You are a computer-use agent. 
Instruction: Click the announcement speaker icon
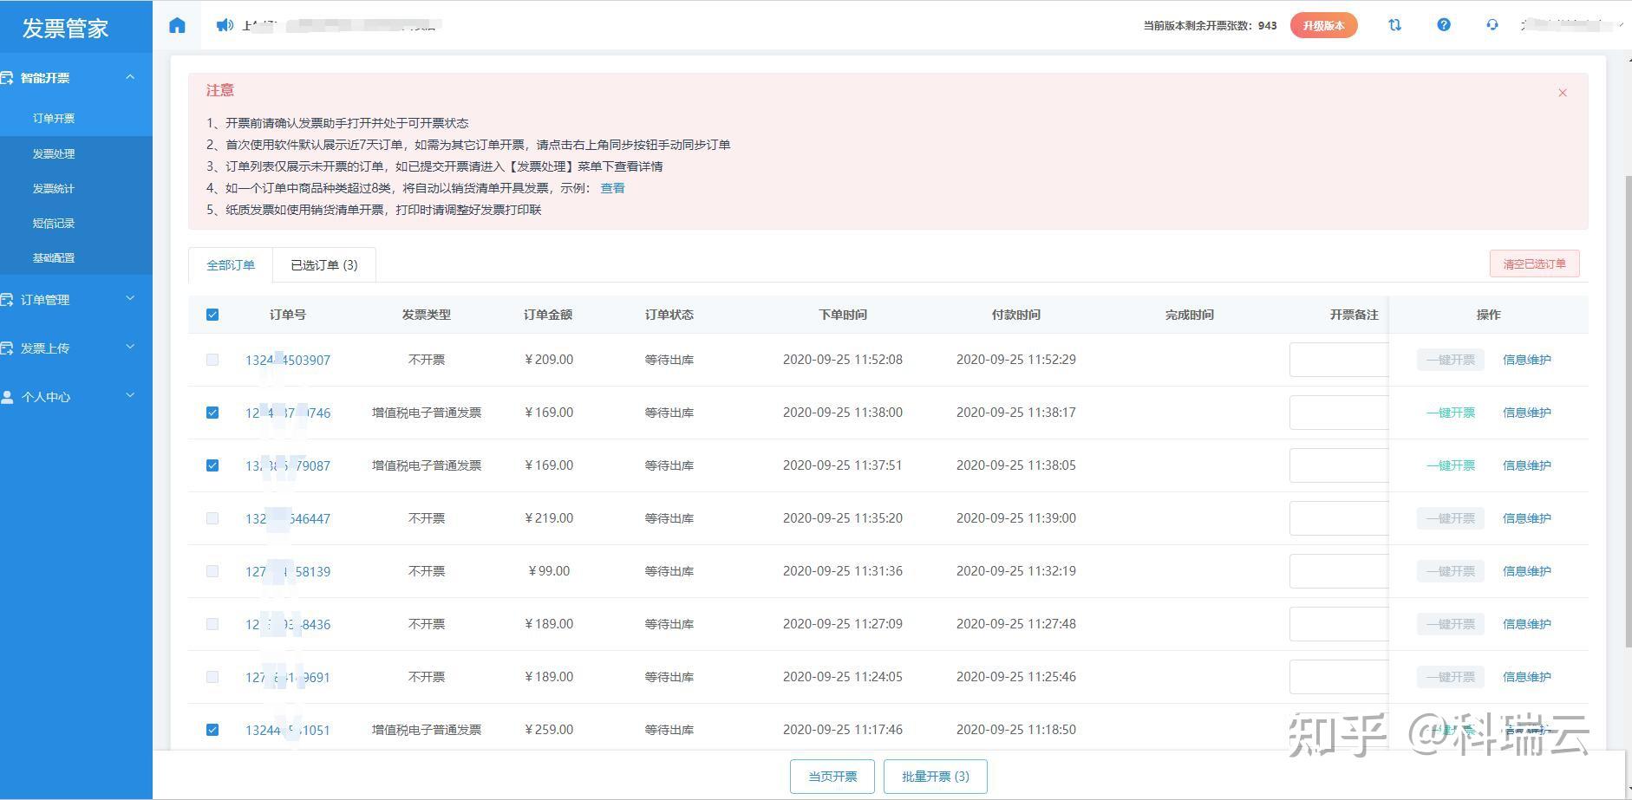click(x=225, y=25)
